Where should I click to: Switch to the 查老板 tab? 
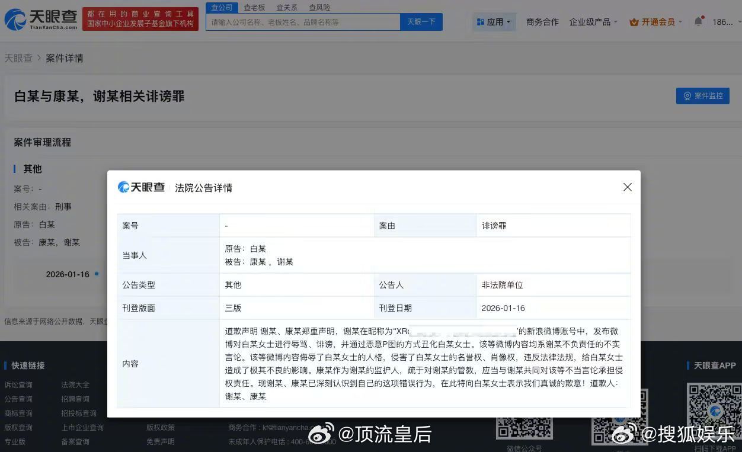pyautogui.click(x=254, y=8)
